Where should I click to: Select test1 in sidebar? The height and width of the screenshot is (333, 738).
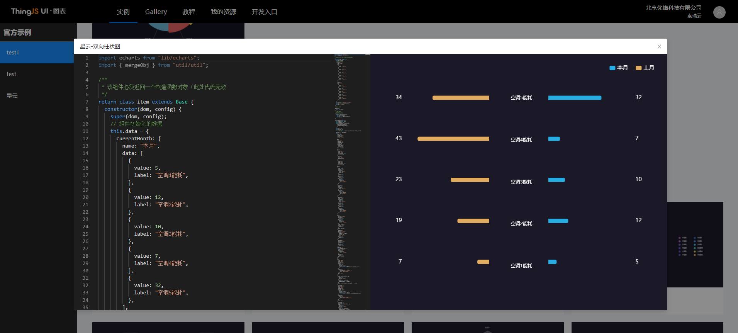(37, 53)
